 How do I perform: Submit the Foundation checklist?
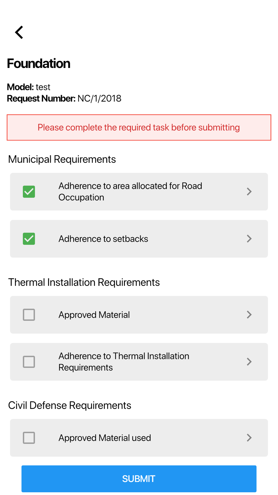click(139, 479)
